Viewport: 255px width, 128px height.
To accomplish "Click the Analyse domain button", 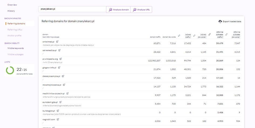I will point(118,10).
